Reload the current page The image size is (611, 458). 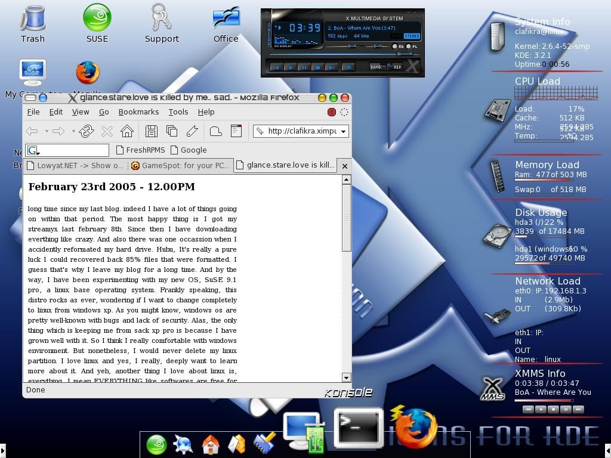tap(86, 132)
